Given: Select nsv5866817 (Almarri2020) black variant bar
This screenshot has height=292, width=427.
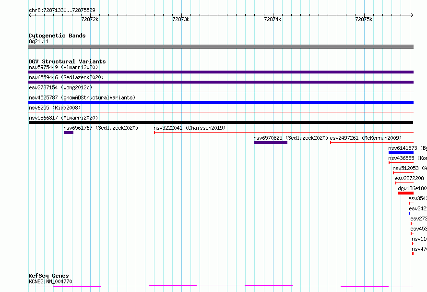Looking at the screenshot, I should pos(221,122).
